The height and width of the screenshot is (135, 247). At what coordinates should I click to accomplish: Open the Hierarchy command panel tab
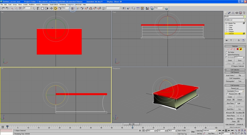point(233,13)
